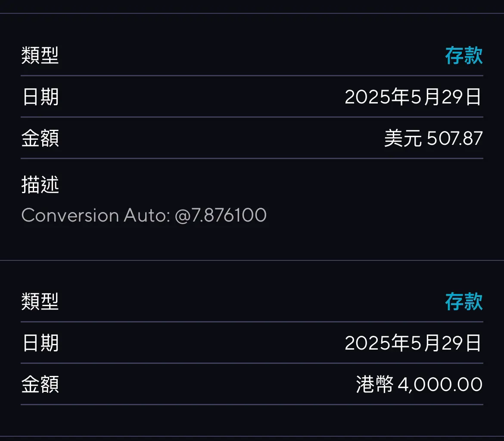
Task: Select the amount 美元 507.87
Action: coord(433,138)
